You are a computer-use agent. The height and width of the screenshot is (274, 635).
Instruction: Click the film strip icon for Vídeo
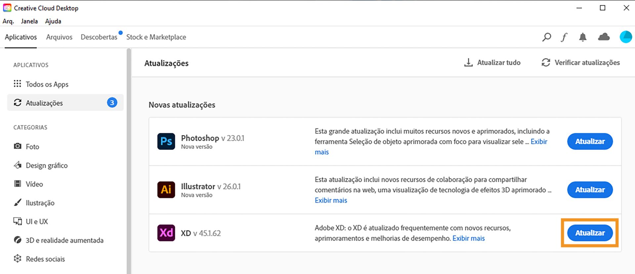(18, 184)
